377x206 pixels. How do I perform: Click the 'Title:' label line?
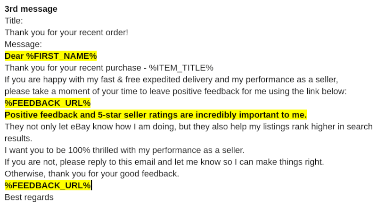coord(14,21)
